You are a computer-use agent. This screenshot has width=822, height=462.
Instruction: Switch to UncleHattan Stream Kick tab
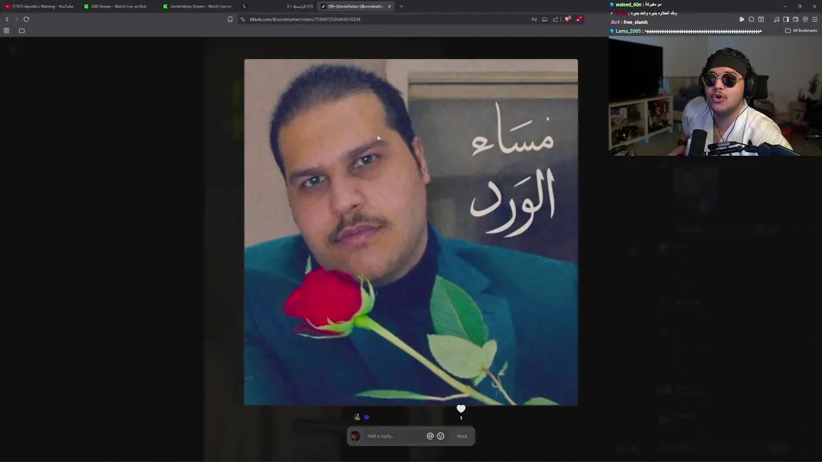(x=198, y=6)
